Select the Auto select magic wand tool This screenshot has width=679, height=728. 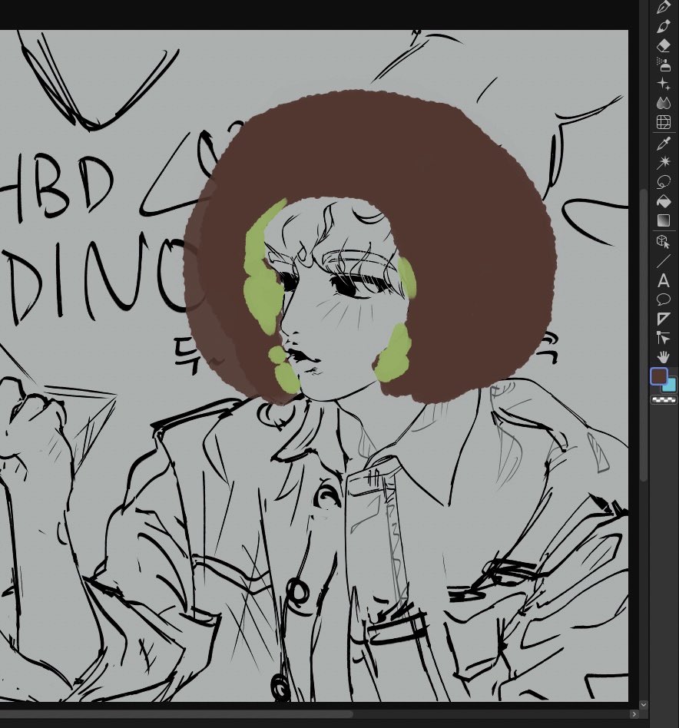pyautogui.click(x=664, y=162)
